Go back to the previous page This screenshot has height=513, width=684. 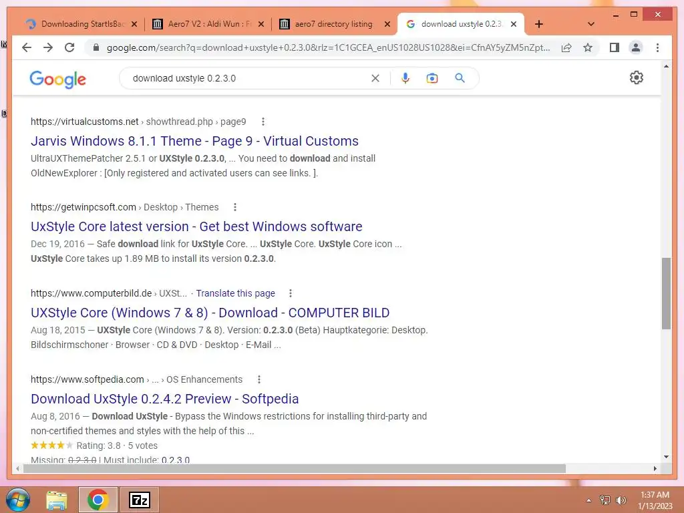point(27,47)
